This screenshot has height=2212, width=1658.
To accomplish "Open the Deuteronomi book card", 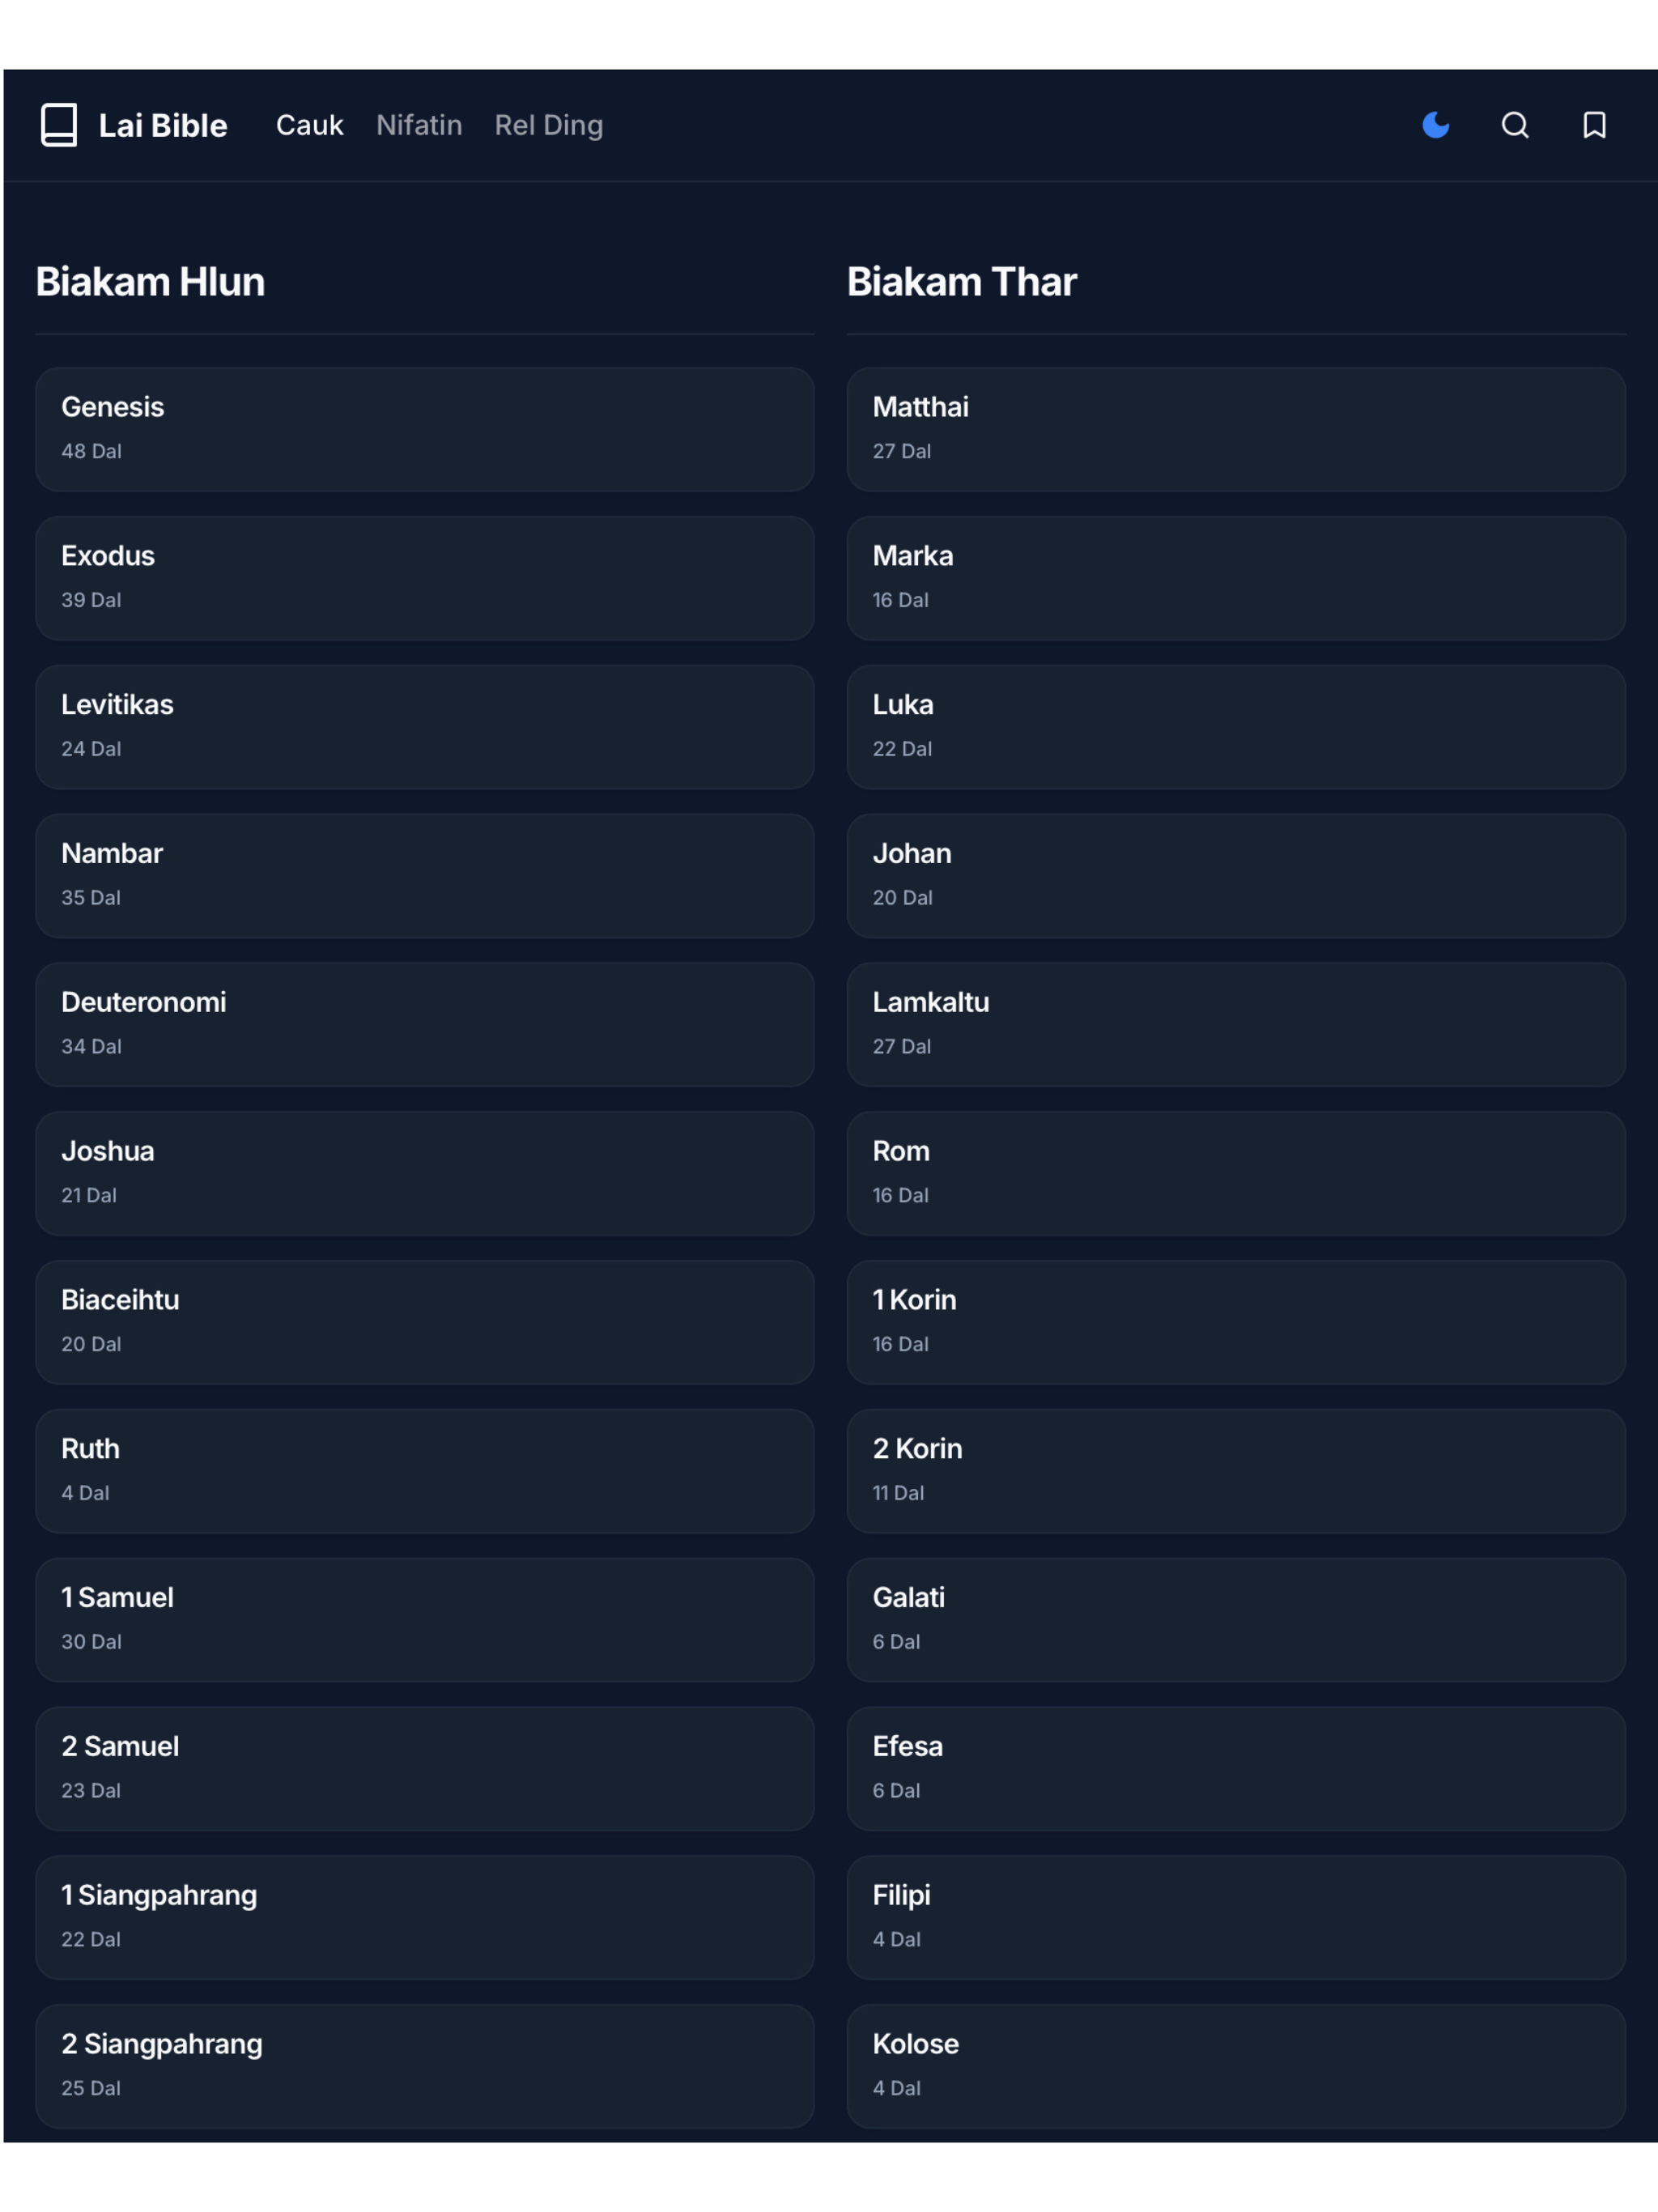I will tap(425, 1024).
